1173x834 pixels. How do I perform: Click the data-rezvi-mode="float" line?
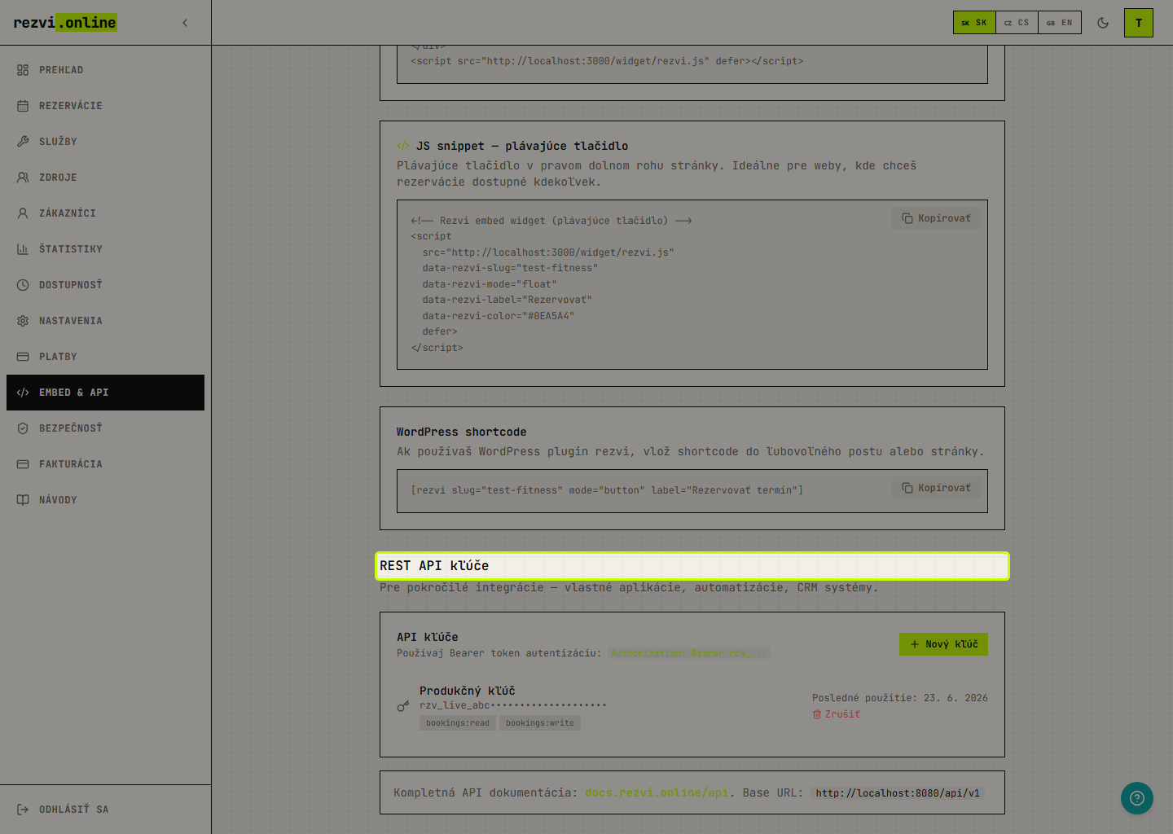[x=490, y=284]
